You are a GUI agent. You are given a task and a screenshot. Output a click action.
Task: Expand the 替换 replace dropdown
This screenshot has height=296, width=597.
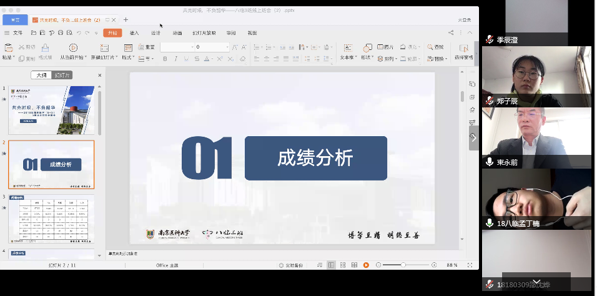446,59
